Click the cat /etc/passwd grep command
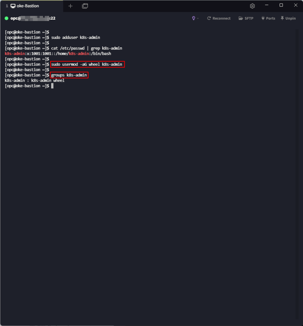The image size is (303, 326). (x=86, y=48)
